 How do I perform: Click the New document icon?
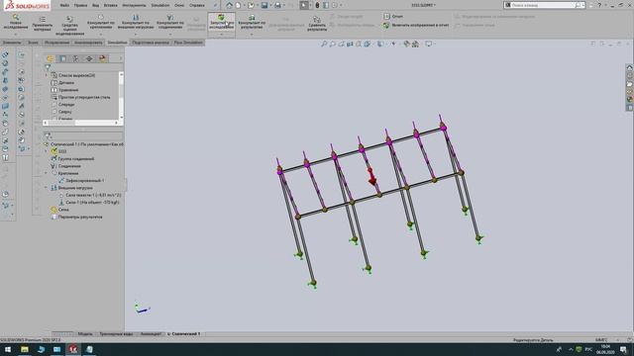pyautogui.click(x=238, y=5)
